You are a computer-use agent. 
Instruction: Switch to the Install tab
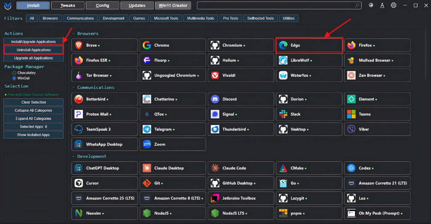coord(33,5)
